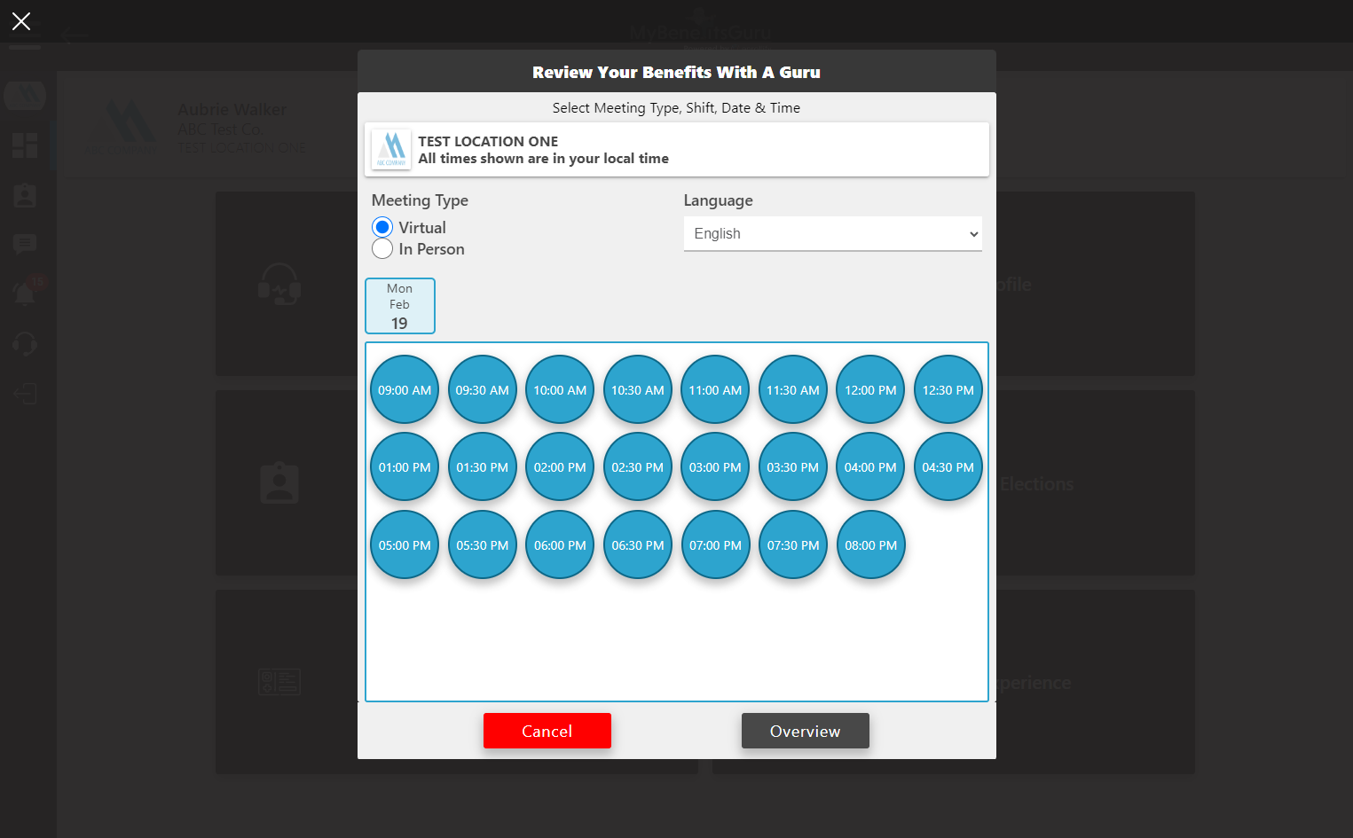
Task: Click the red Cancel button
Action: coord(547,731)
